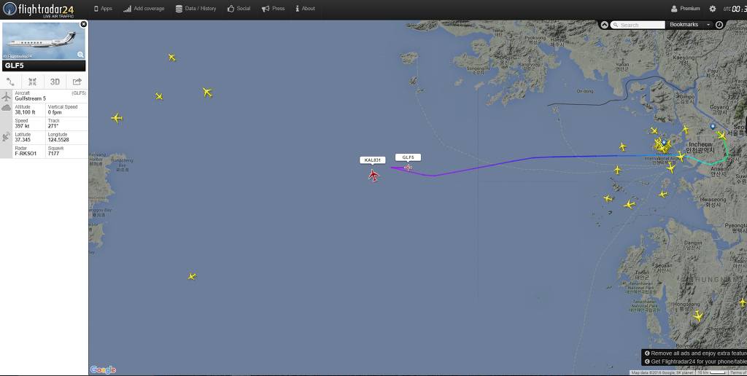Open the Add coverage menu

click(144, 9)
